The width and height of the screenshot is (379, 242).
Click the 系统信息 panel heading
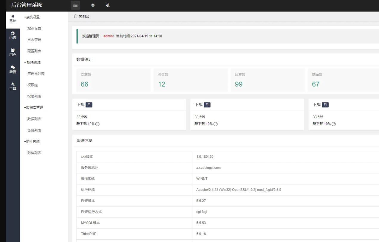(x=84, y=140)
